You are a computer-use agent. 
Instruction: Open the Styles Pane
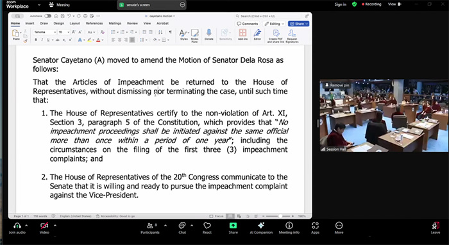(x=195, y=35)
